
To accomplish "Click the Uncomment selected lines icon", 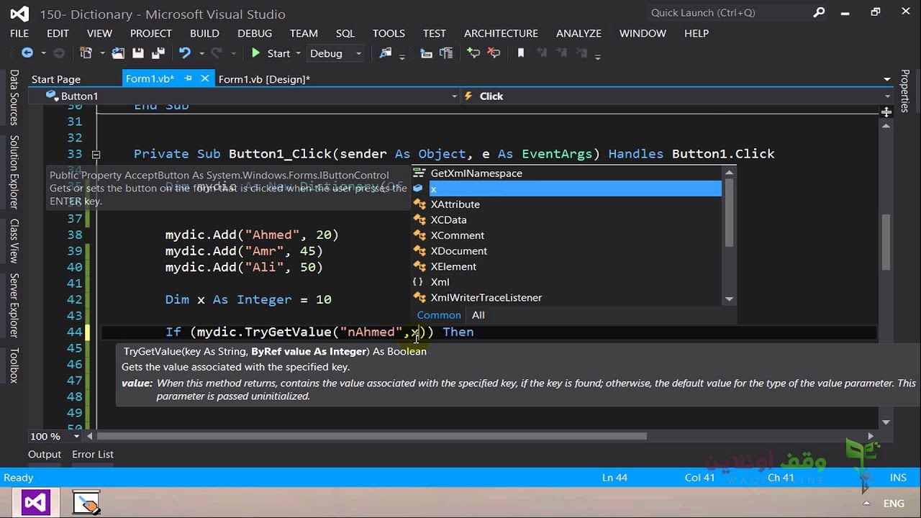I will [494, 53].
